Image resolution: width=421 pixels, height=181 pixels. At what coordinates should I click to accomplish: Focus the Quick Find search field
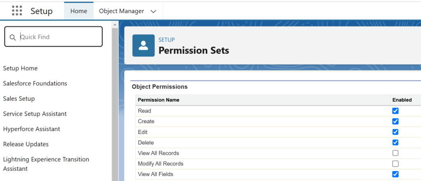(53, 36)
